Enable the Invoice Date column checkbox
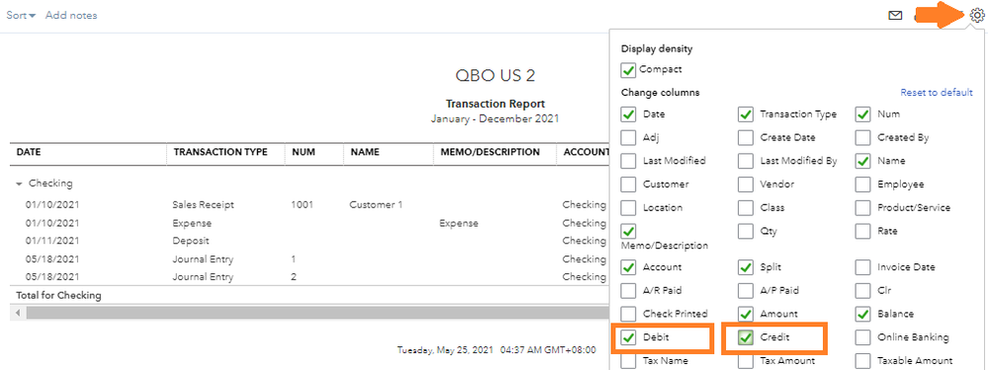The image size is (988, 370). 862,267
